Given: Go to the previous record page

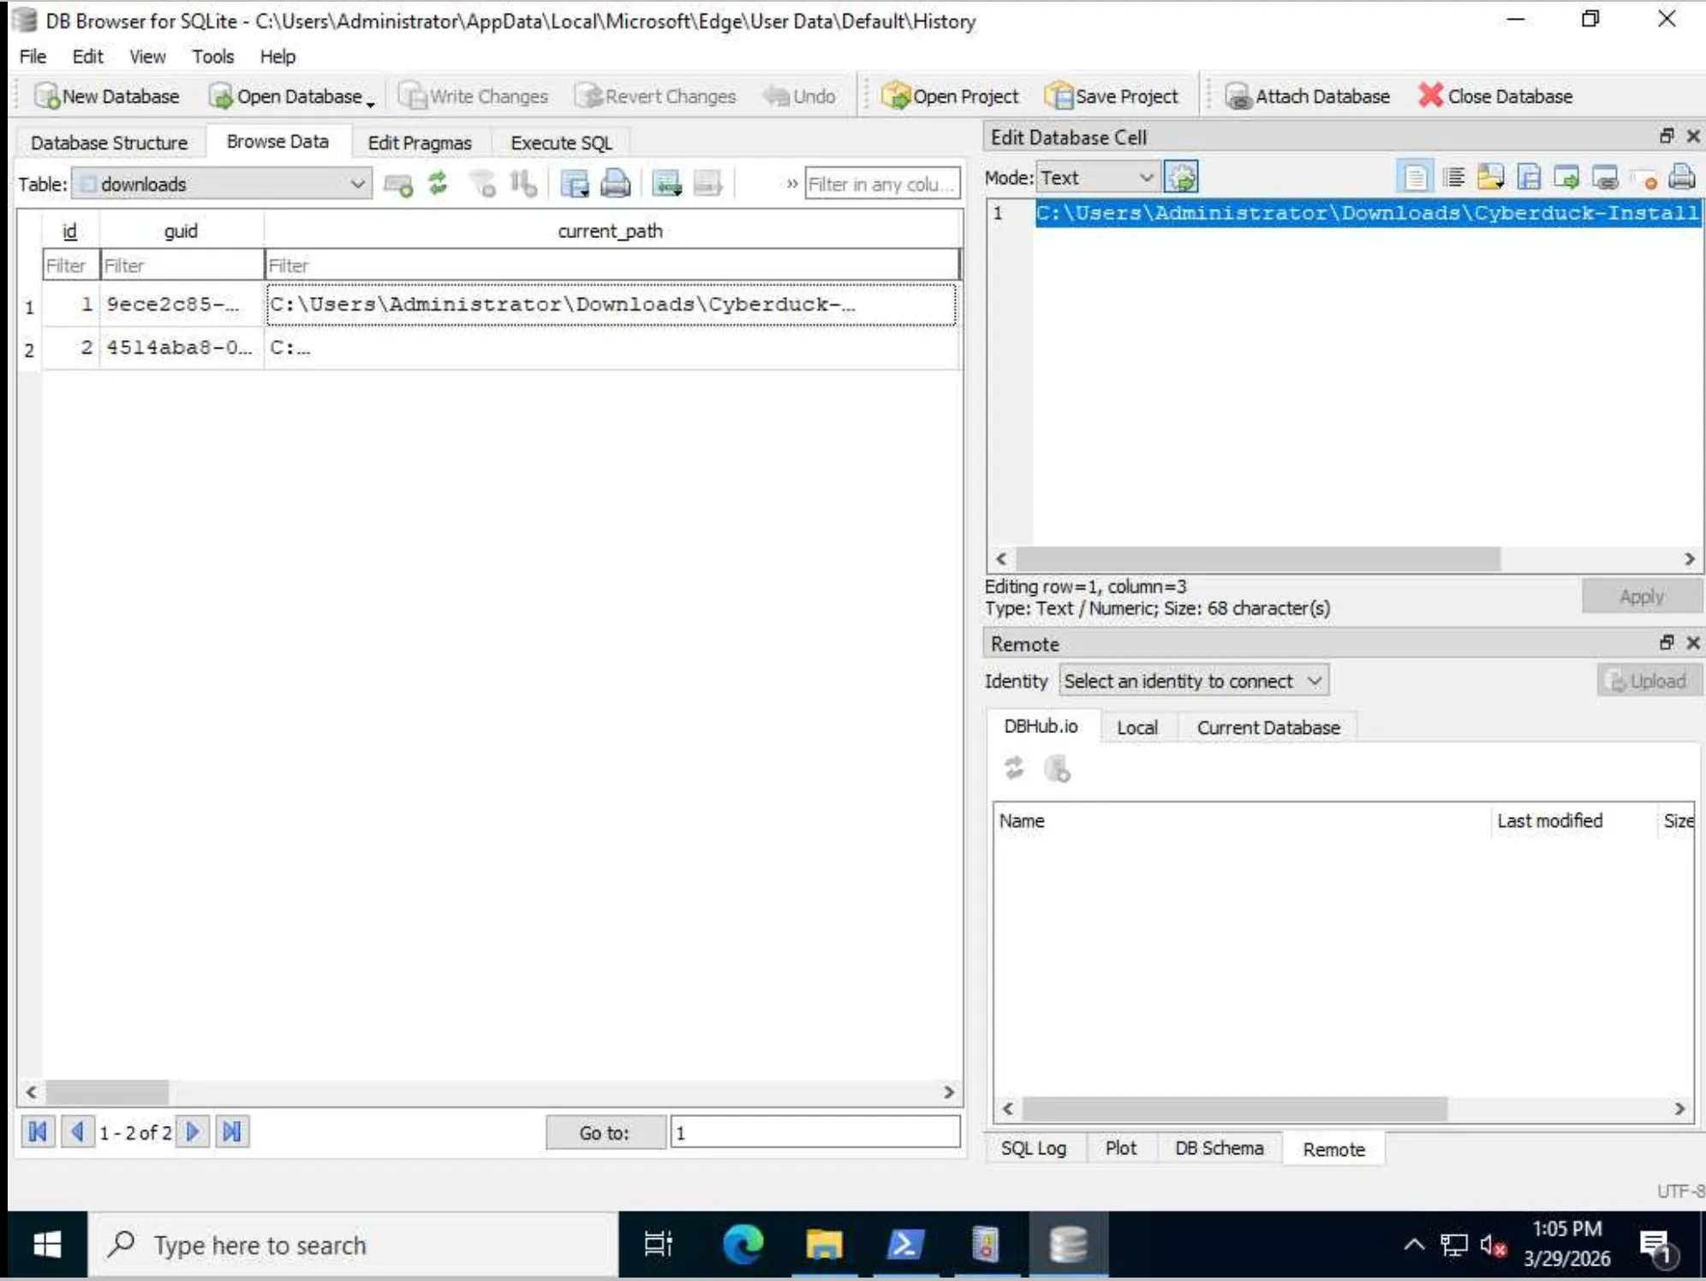Looking at the screenshot, I should click(x=77, y=1132).
